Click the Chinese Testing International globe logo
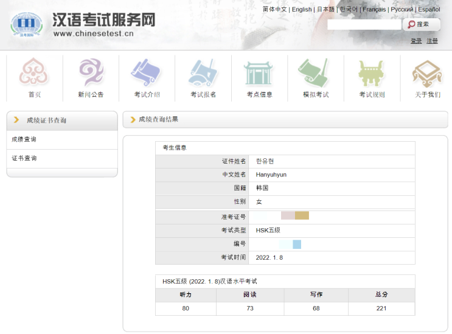The image size is (452, 334). (27, 24)
